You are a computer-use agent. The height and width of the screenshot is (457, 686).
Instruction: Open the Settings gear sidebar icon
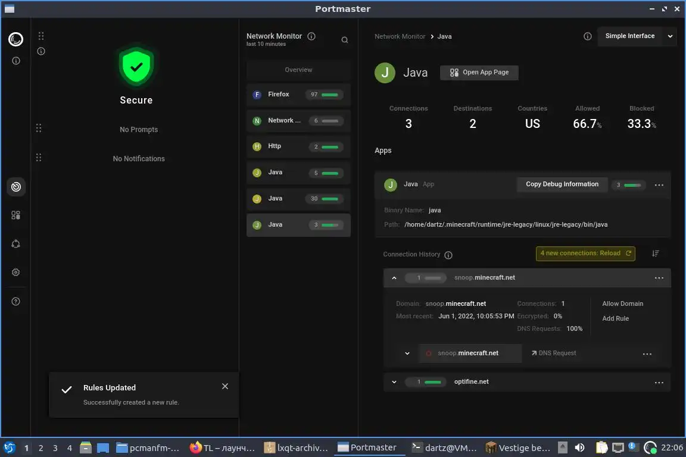tap(15, 273)
